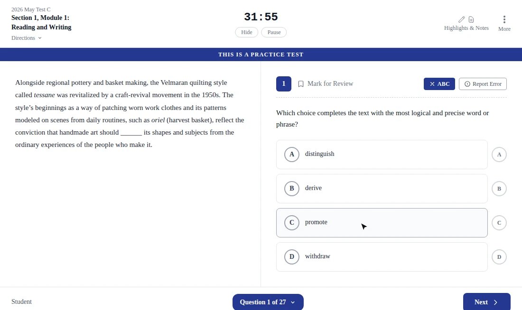Click the question number 1 badge

coord(284,84)
